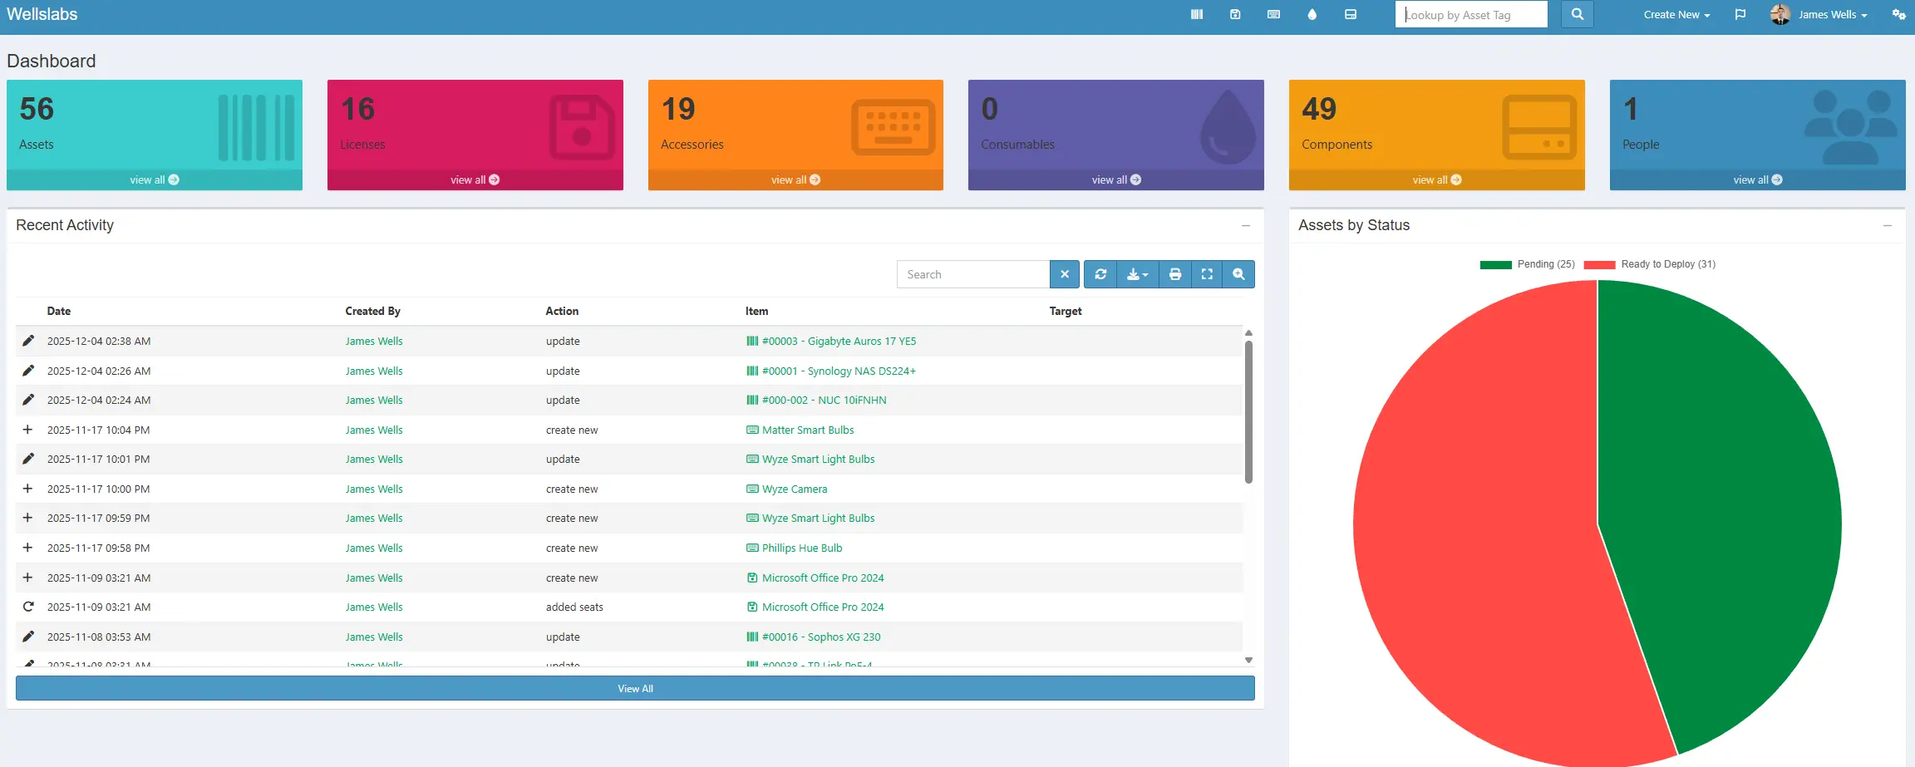Screen dimensions: 1915x767
Task: Open Microsoft Office Pro 2024 in create new row
Action: coord(823,578)
